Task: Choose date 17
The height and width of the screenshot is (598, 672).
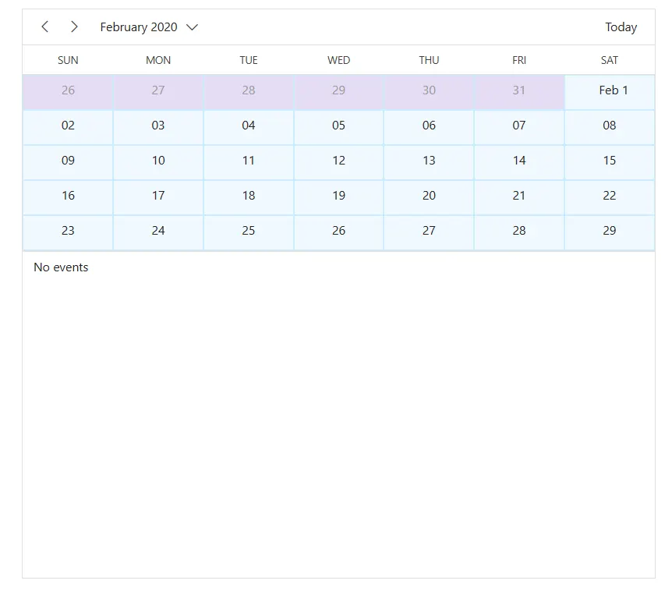Action: point(158,197)
